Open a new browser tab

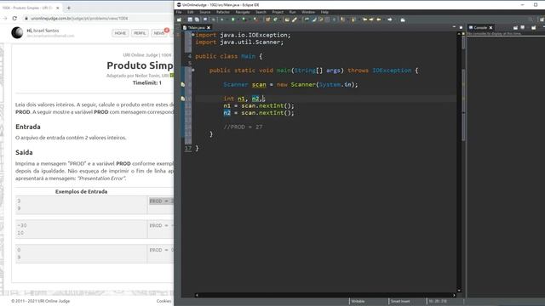pyautogui.click(x=68, y=8)
